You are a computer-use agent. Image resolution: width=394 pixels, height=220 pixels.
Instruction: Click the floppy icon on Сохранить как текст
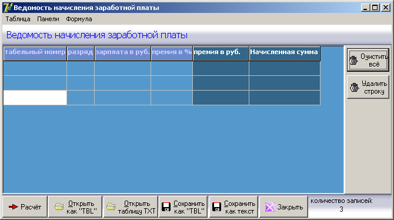[x=216, y=207]
